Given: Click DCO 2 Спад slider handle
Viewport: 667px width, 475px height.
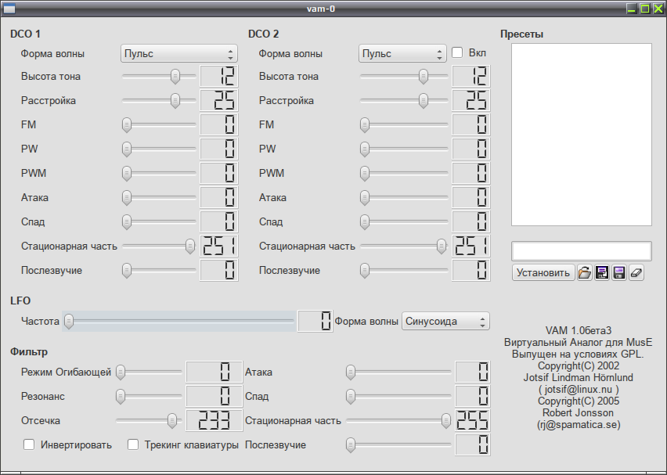Looking at the screenshot, I should (x=365, y=222).
